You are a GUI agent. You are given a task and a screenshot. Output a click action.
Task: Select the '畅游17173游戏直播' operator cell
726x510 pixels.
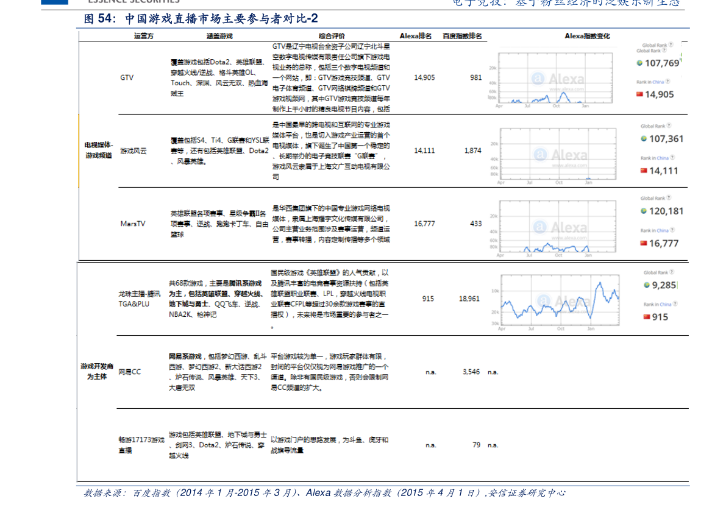click(x=141, y=445)
